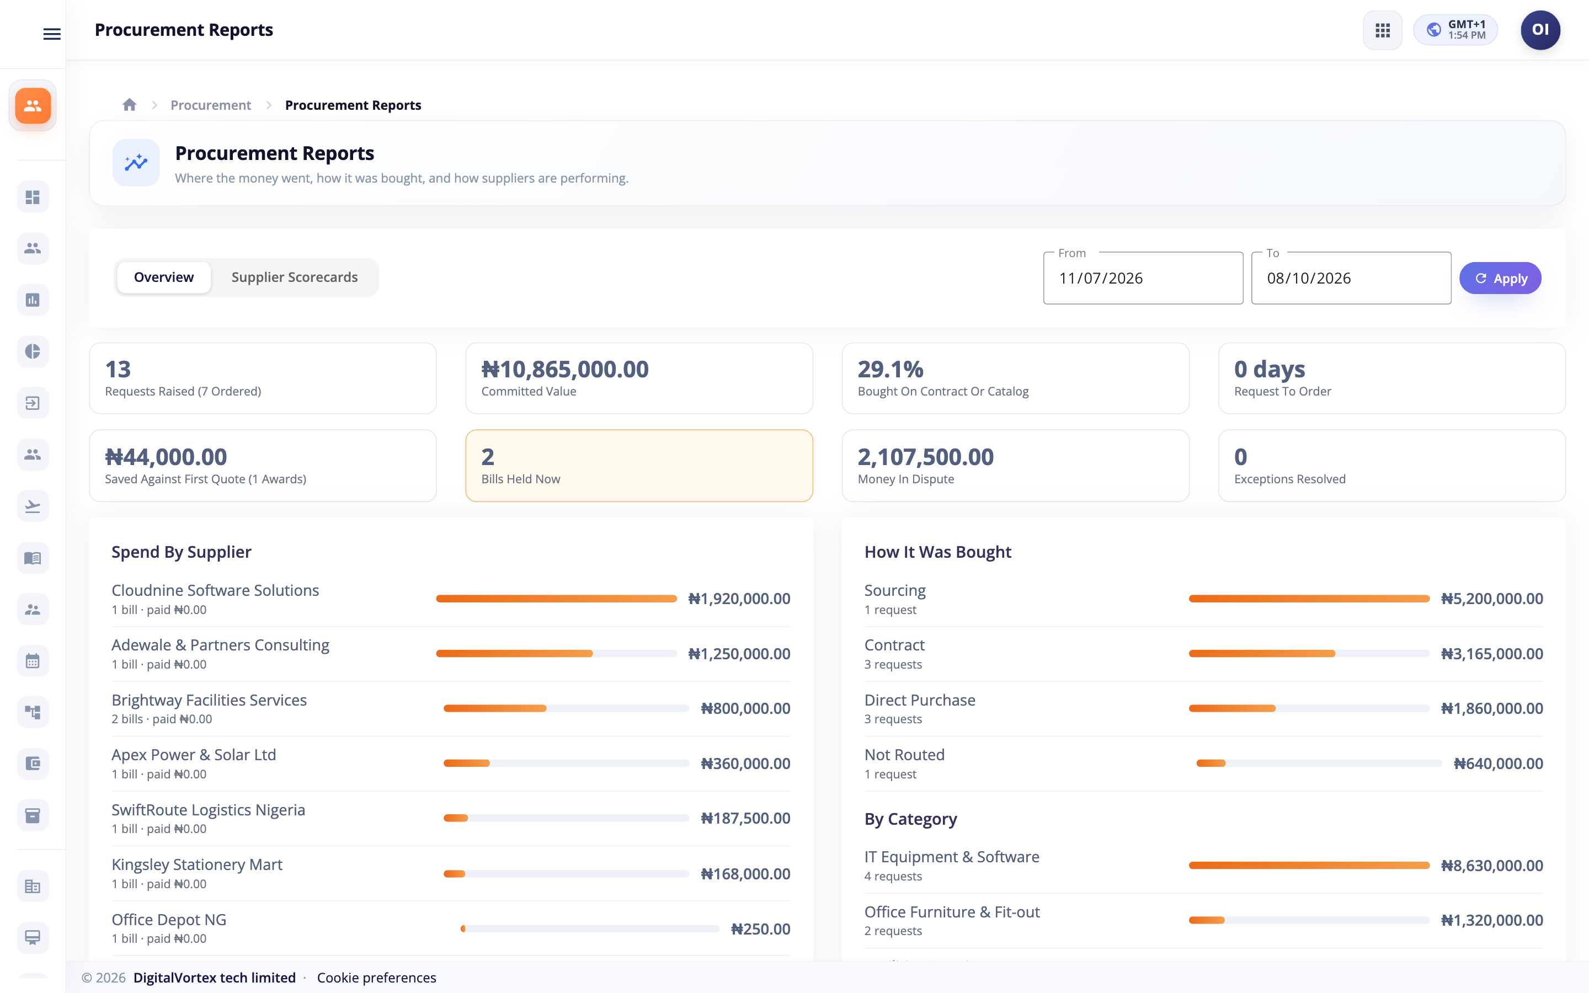The image size is (1589, 993).
Task: Open the building sidebar icon
Action: pyautogui.click(x=33, y=887)
